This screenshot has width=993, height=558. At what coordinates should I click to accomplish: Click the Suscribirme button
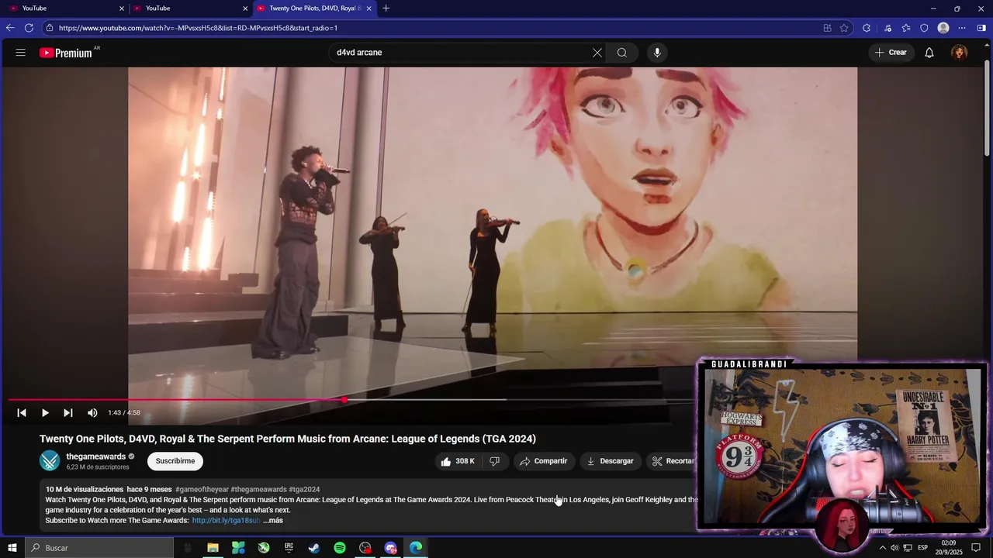(175, 461)
